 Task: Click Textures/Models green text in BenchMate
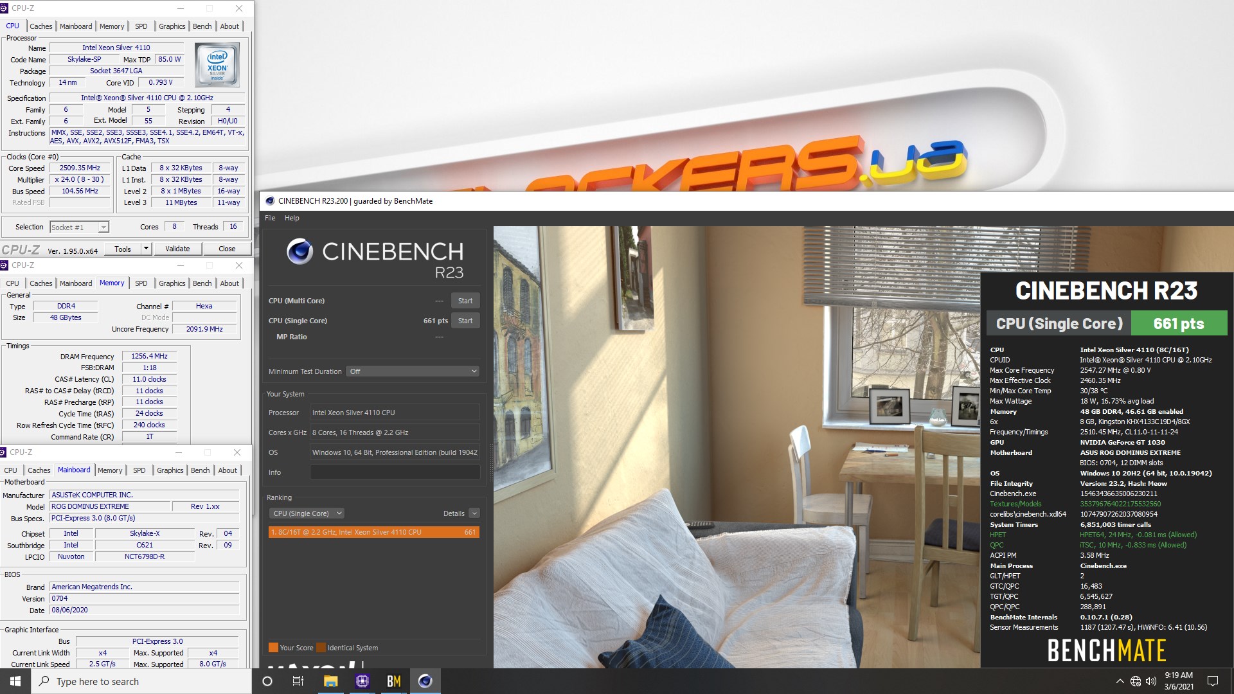(x=1015, y=504)
